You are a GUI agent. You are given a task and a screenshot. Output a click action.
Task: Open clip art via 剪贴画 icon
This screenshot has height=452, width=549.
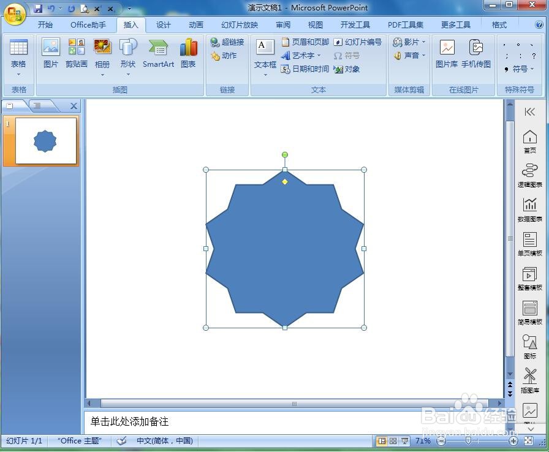click(77, 53)
